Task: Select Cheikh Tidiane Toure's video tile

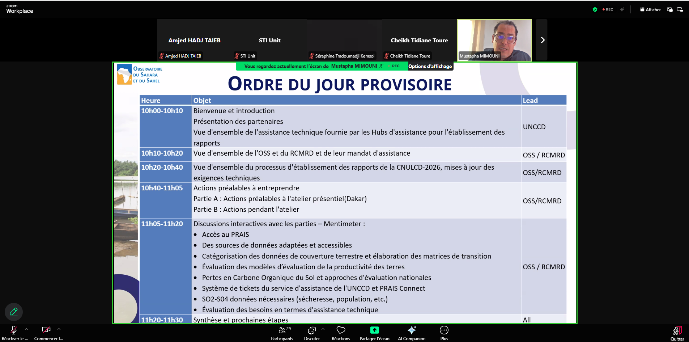Action: (x=418, y=40)
